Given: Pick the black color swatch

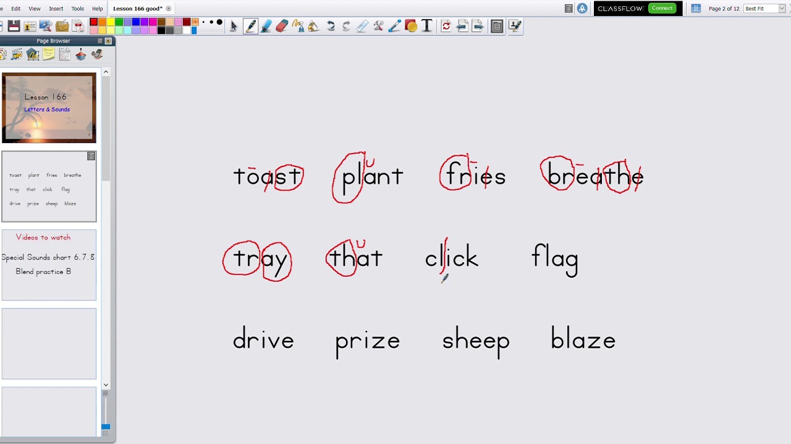Looking at the screenshot, I should [x=161, y=30].
